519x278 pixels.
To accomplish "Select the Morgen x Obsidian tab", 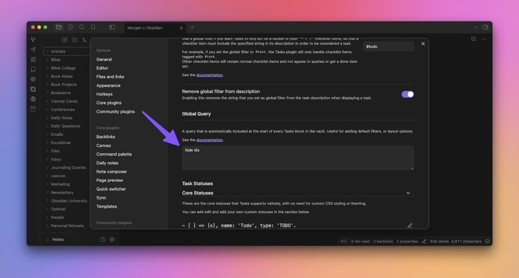I will tap(145, 28).
